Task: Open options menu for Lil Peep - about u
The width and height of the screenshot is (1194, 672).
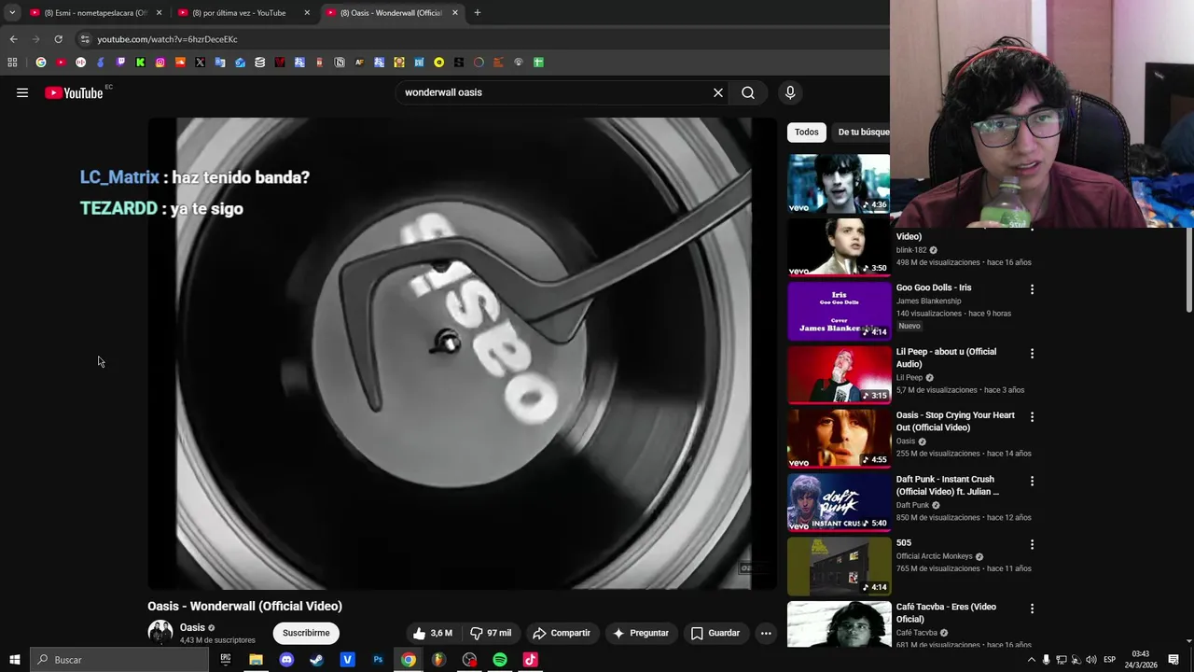Action: tap(1032, 354)
